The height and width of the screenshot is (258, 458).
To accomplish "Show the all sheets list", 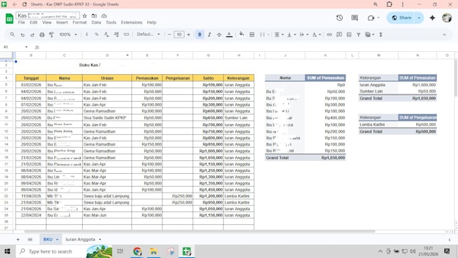I will (30, 240).
